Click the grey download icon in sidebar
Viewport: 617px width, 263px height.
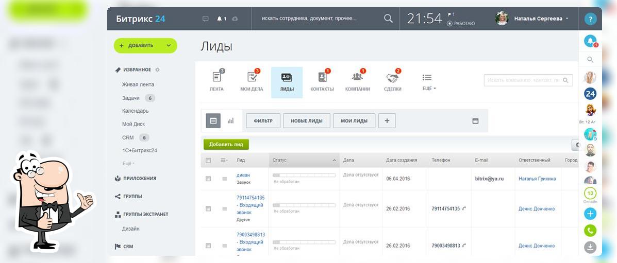590,247
